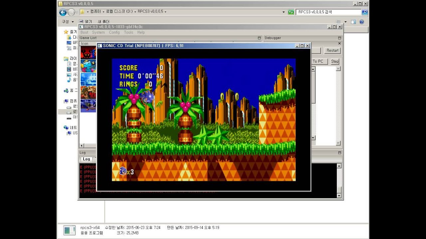Image resolution: width=426 pixels, height=239 pixels.
Task: Click the folder icon in Explorer address bar
Action: (82, 12)
